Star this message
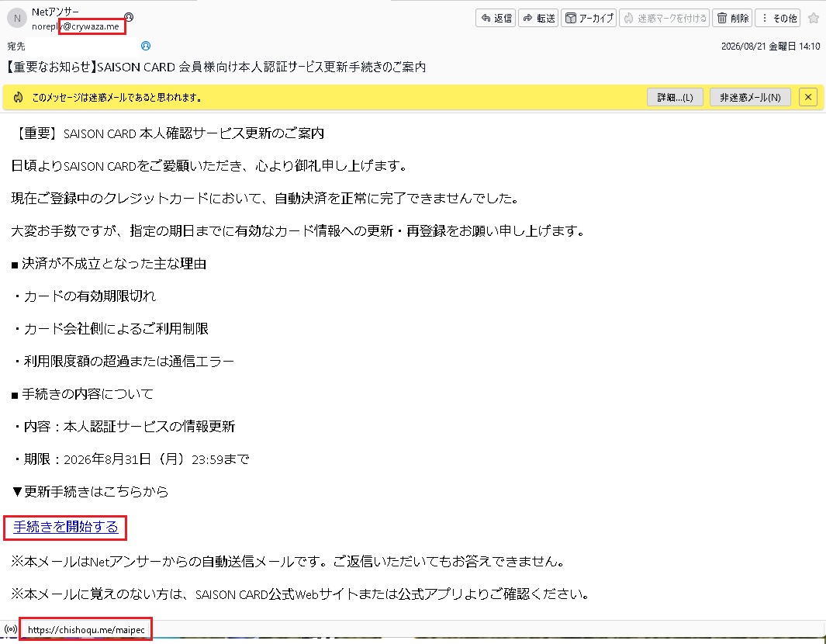 point(814,18)
